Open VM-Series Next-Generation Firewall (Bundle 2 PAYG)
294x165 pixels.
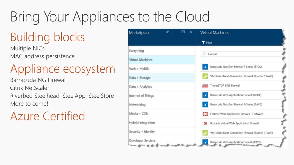click(241, 76)
